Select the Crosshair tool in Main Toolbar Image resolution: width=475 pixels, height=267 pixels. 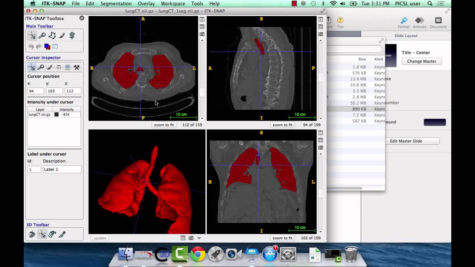(32, 36)
